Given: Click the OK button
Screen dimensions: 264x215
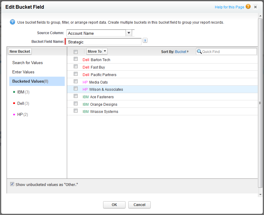Looking at the screenshot, I should click(x=114, y=205).
